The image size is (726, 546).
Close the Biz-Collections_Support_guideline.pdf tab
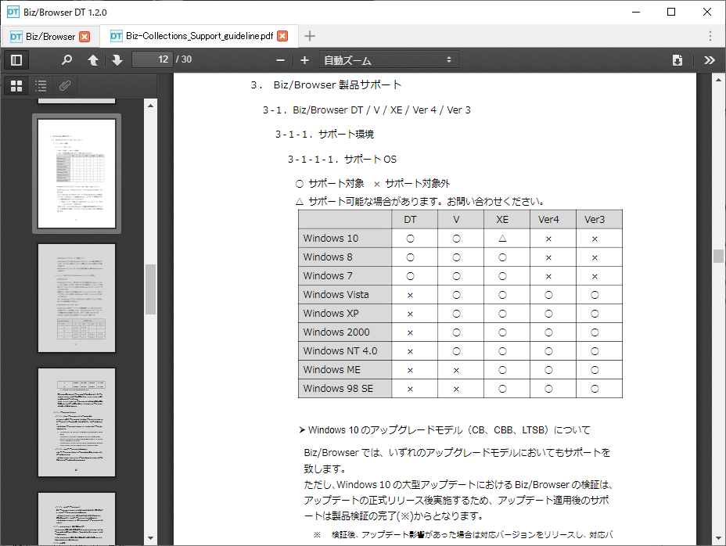[x=282, y=36]
